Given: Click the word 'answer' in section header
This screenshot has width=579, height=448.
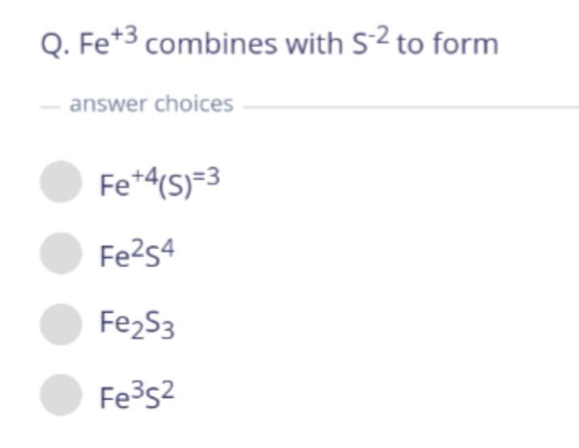Looking at the screenshot, I should click(109, 104).
